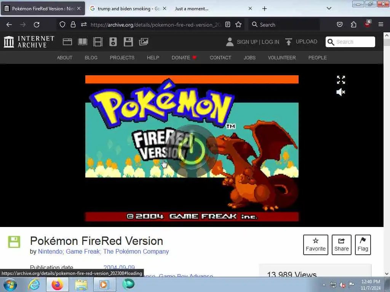Open the Audio speaker icon
390x292 pixels.
113,42
